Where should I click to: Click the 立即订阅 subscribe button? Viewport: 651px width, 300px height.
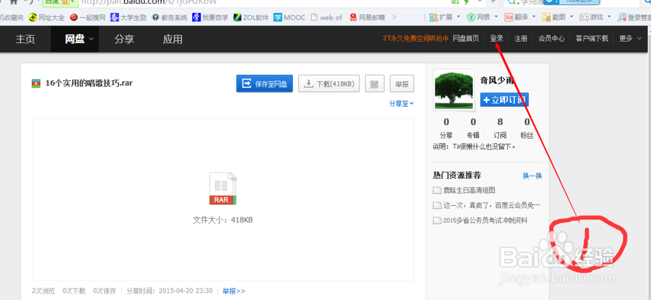coord(505,100)
